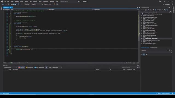Screen dimensions: 175x98
Task: Switch to the Solution Explorer bottom tab
Action: click(145, 48)
